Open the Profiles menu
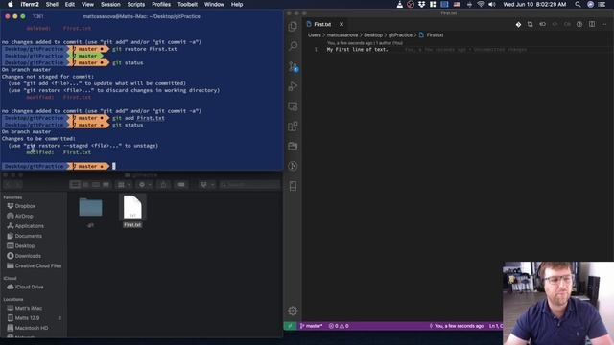The image size is (614, 345). coord(161,4)
